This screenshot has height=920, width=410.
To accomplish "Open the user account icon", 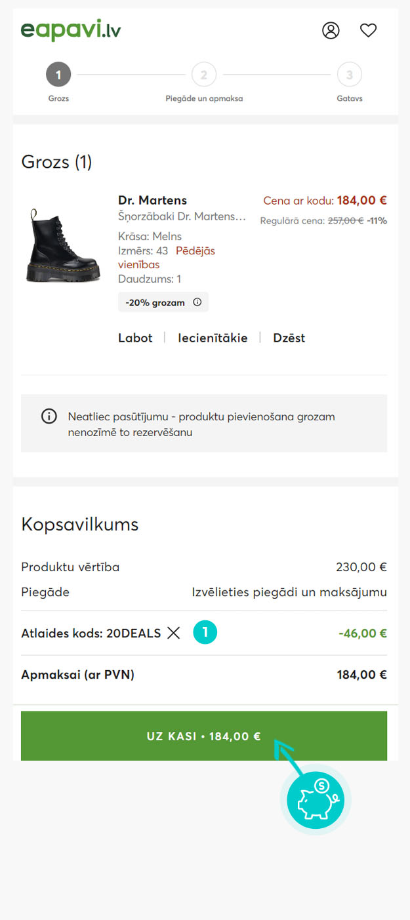I will (331, 30).
